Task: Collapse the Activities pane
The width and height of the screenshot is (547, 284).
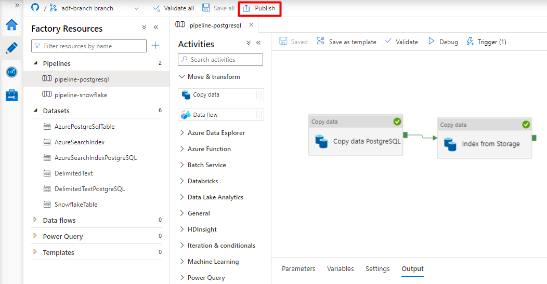Action: 258,43
